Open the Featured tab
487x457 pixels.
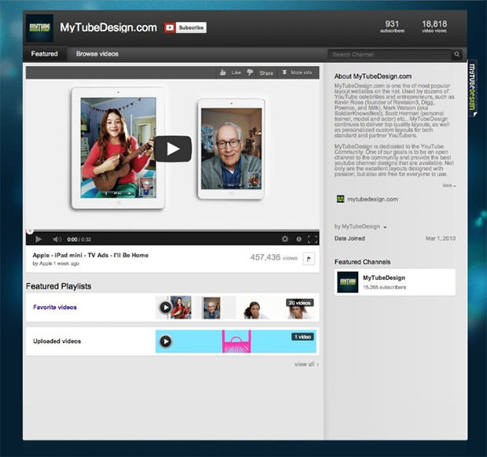point(45,53)
